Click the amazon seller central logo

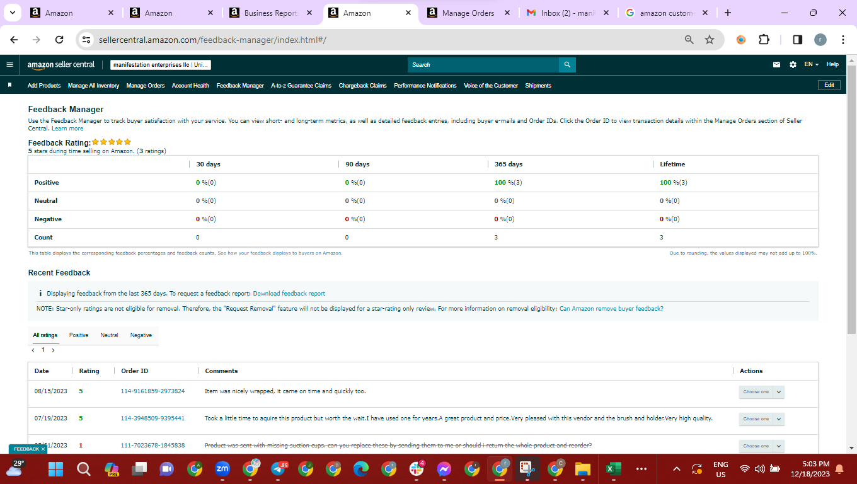61,64
